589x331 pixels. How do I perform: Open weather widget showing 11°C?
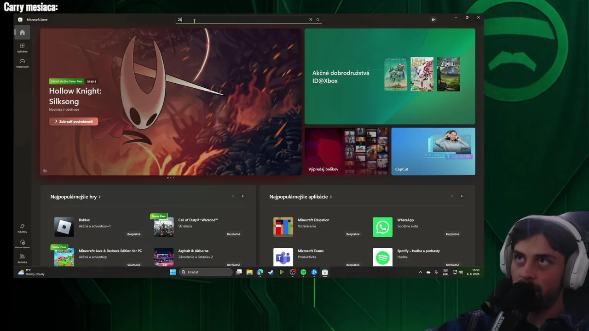tap(31, 272)
